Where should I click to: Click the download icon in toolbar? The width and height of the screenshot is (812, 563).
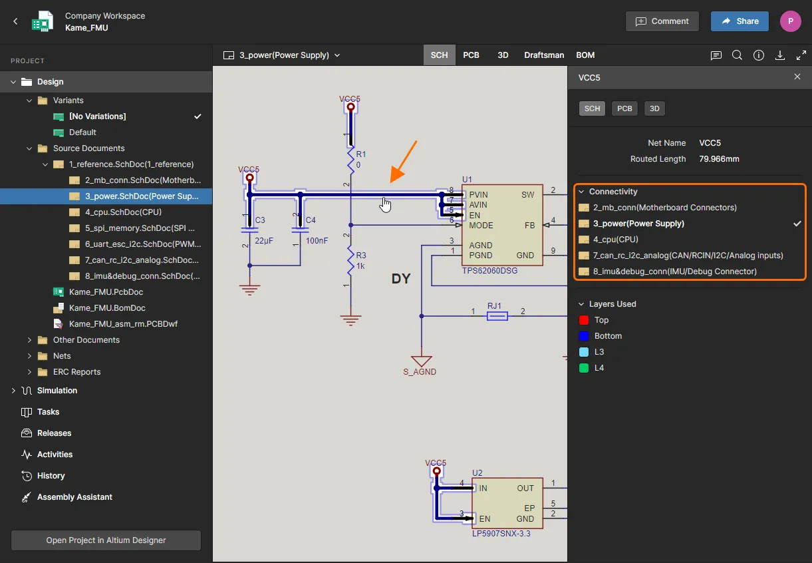[780, 55]
